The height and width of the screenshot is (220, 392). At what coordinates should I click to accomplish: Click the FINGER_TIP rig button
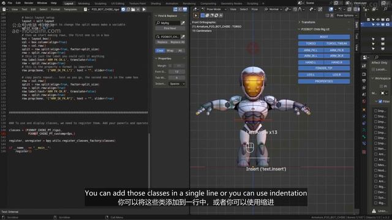(324, 68)
